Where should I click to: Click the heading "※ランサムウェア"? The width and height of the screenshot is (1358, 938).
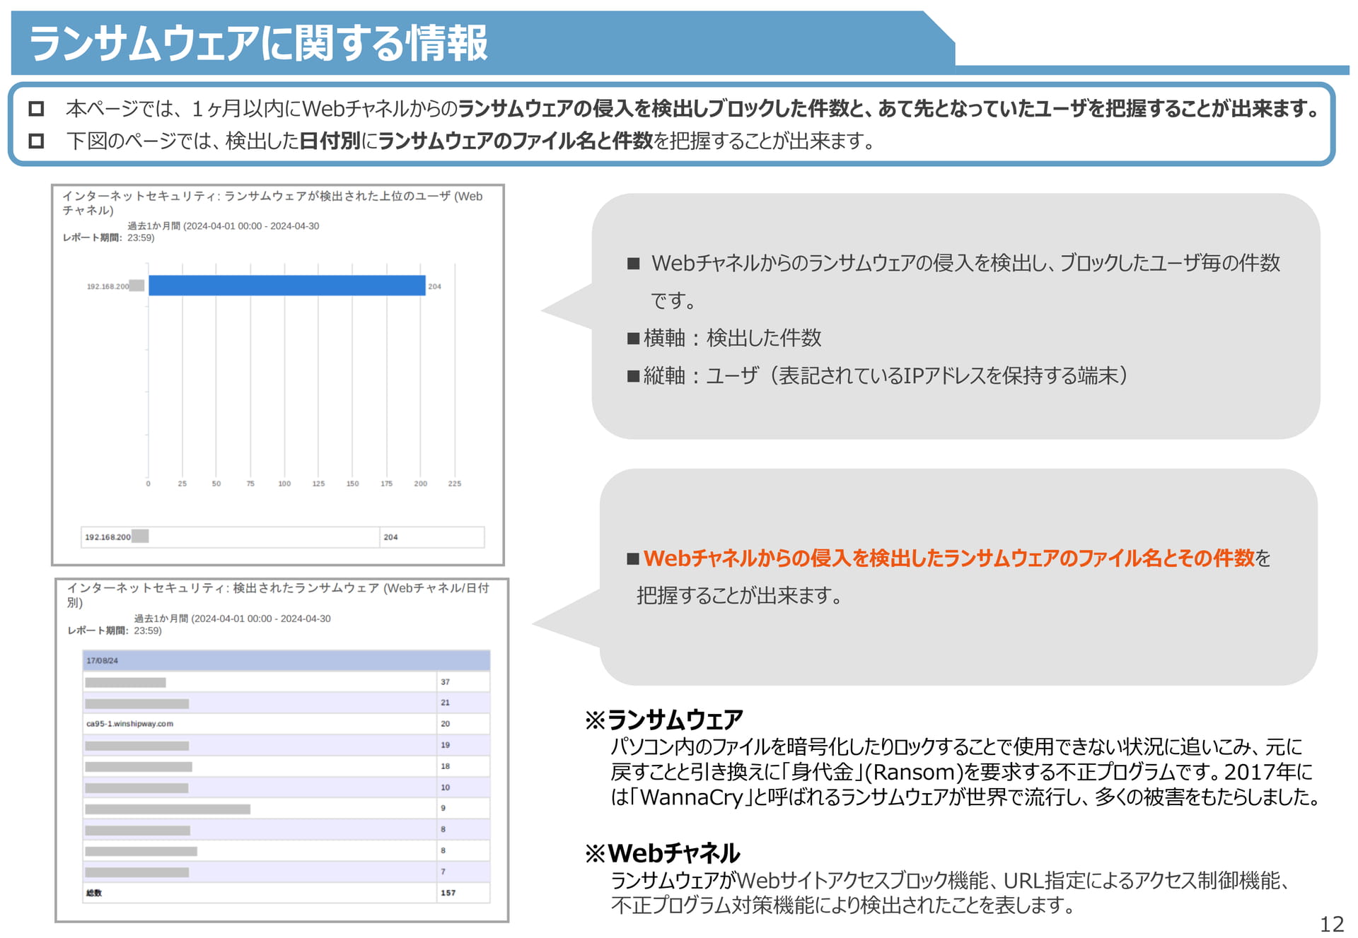(664, 720)
